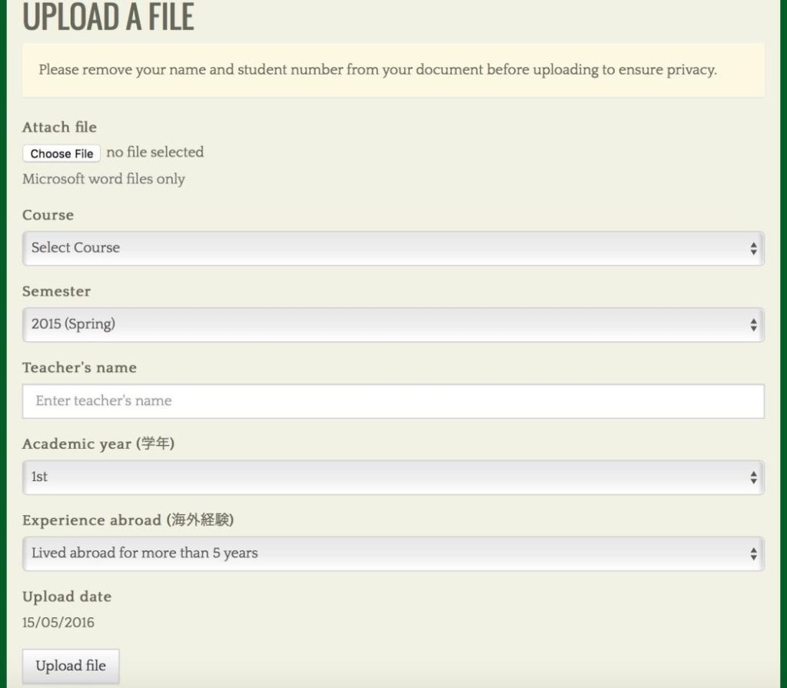Open the Semester dropdown showing 2015 (Spring)

(393, 324)
